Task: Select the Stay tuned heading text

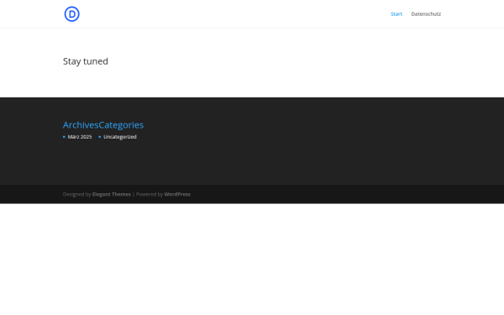Action: click(x=86, y=61)
